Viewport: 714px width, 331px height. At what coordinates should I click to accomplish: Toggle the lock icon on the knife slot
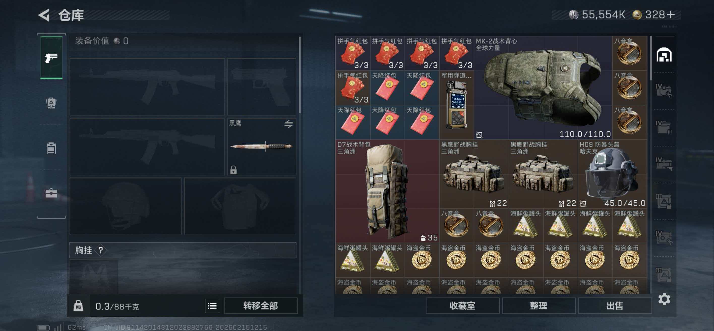pyautogui.click(x=233, y=170)
